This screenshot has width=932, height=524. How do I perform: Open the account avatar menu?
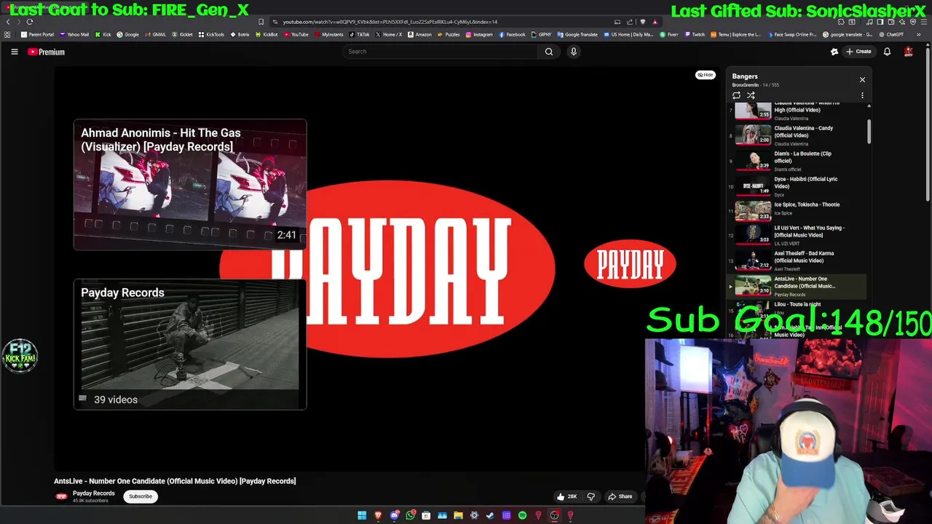[x=908, y=52]
